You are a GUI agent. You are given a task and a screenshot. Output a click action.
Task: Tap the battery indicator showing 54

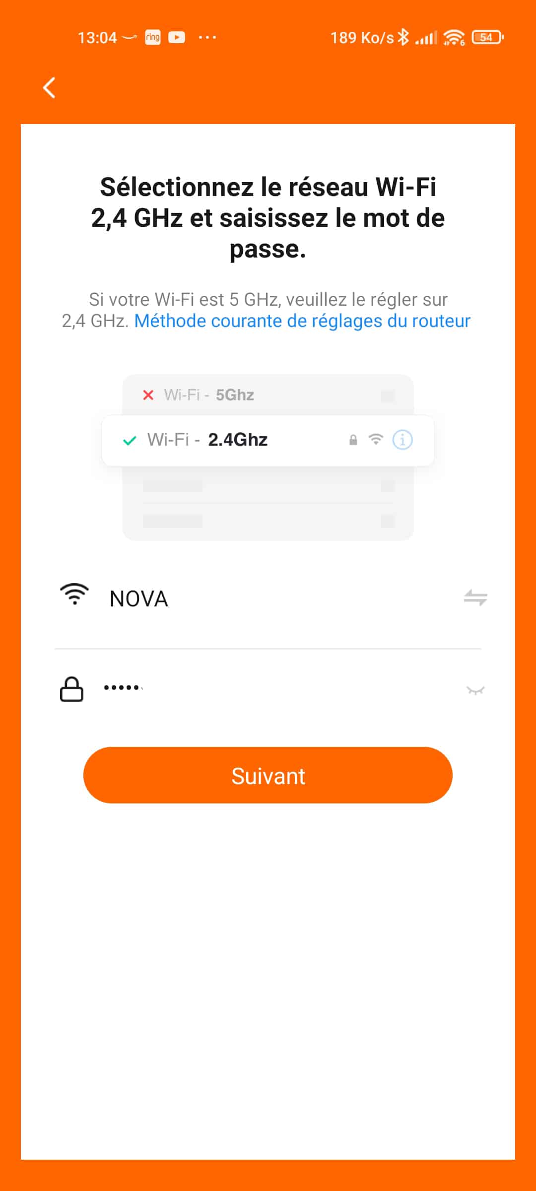pos(487,37)
